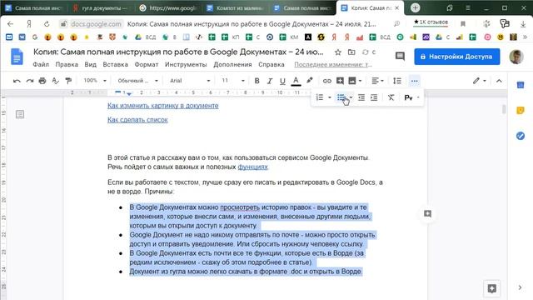This screenshot has height=300, width=533.
Task: Go to Docs home icon
Action: pyautogui.click(x=17, y=57)
